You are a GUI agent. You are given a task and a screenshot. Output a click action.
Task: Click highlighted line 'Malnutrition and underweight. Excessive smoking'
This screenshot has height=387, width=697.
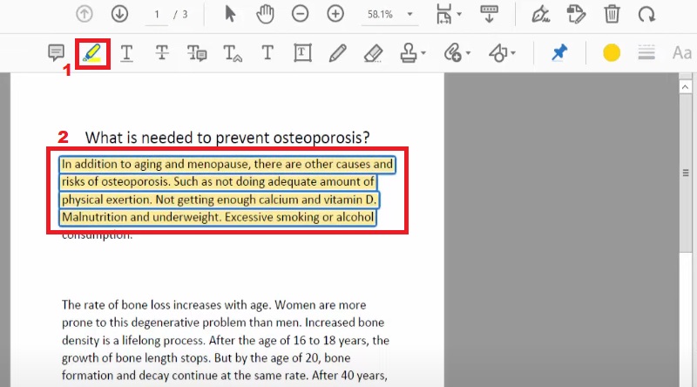(x=218, y=217)
